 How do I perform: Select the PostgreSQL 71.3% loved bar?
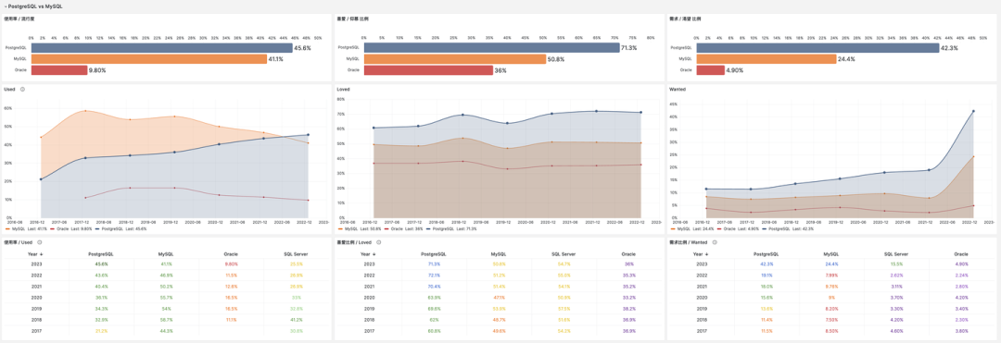[x=491, y=48]
